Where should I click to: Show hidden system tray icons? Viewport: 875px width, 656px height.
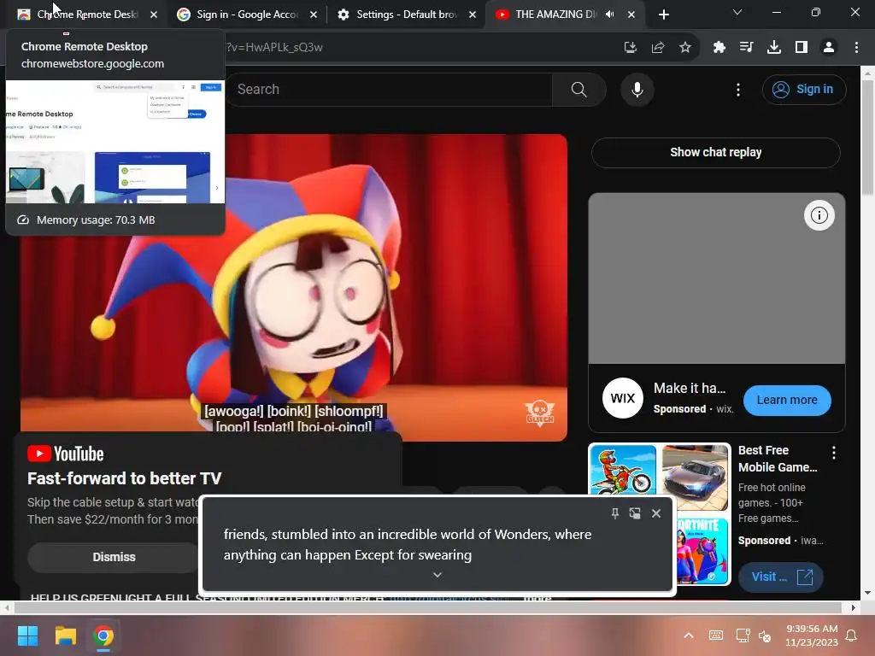click(689, 635)
